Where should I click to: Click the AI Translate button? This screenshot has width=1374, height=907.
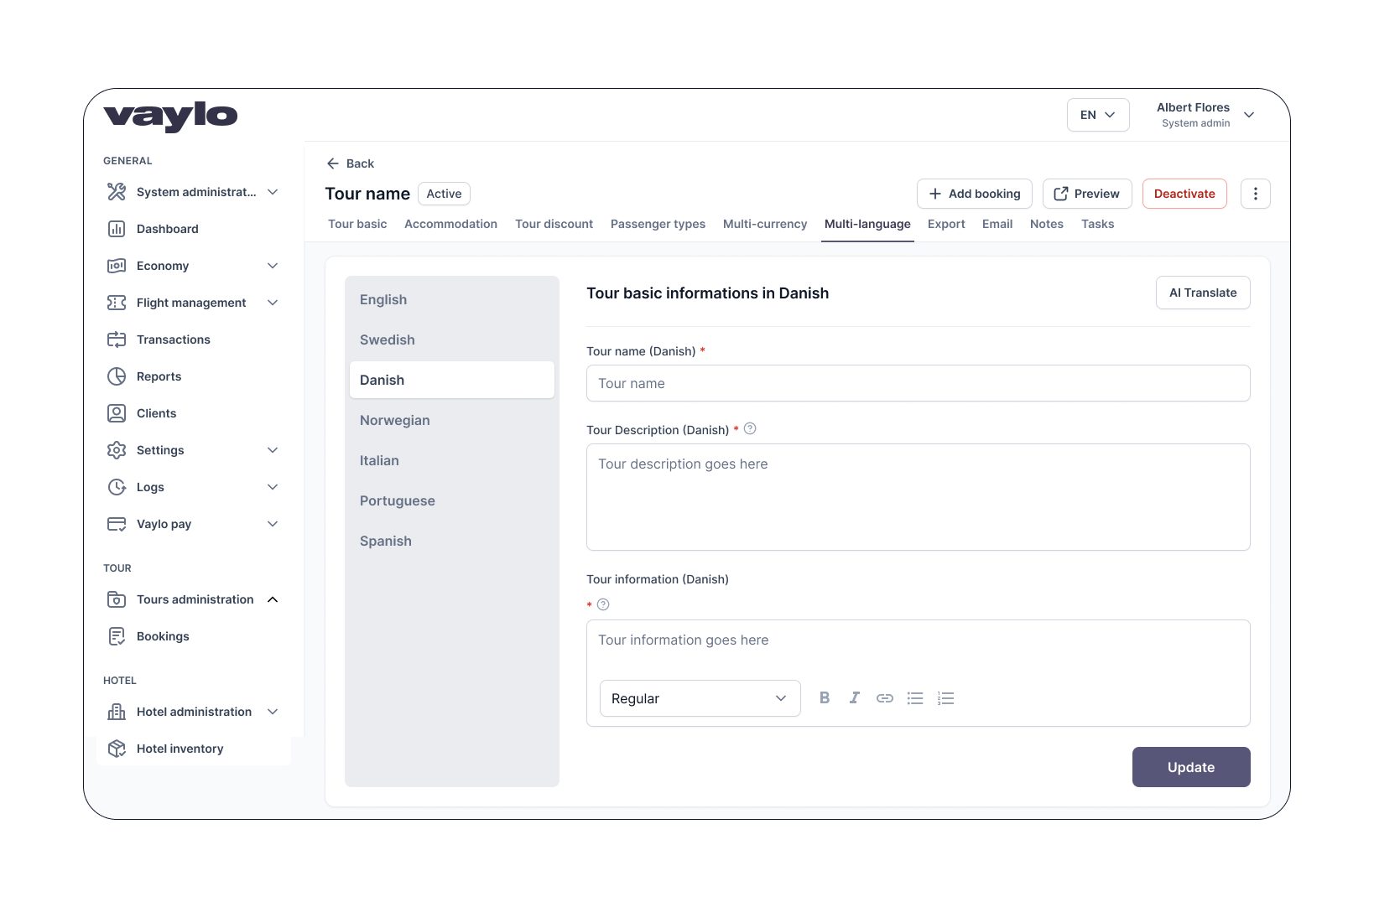(1203, 293)
